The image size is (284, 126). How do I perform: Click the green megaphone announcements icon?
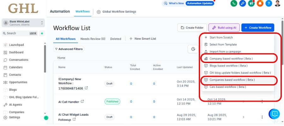click(251, 3)
